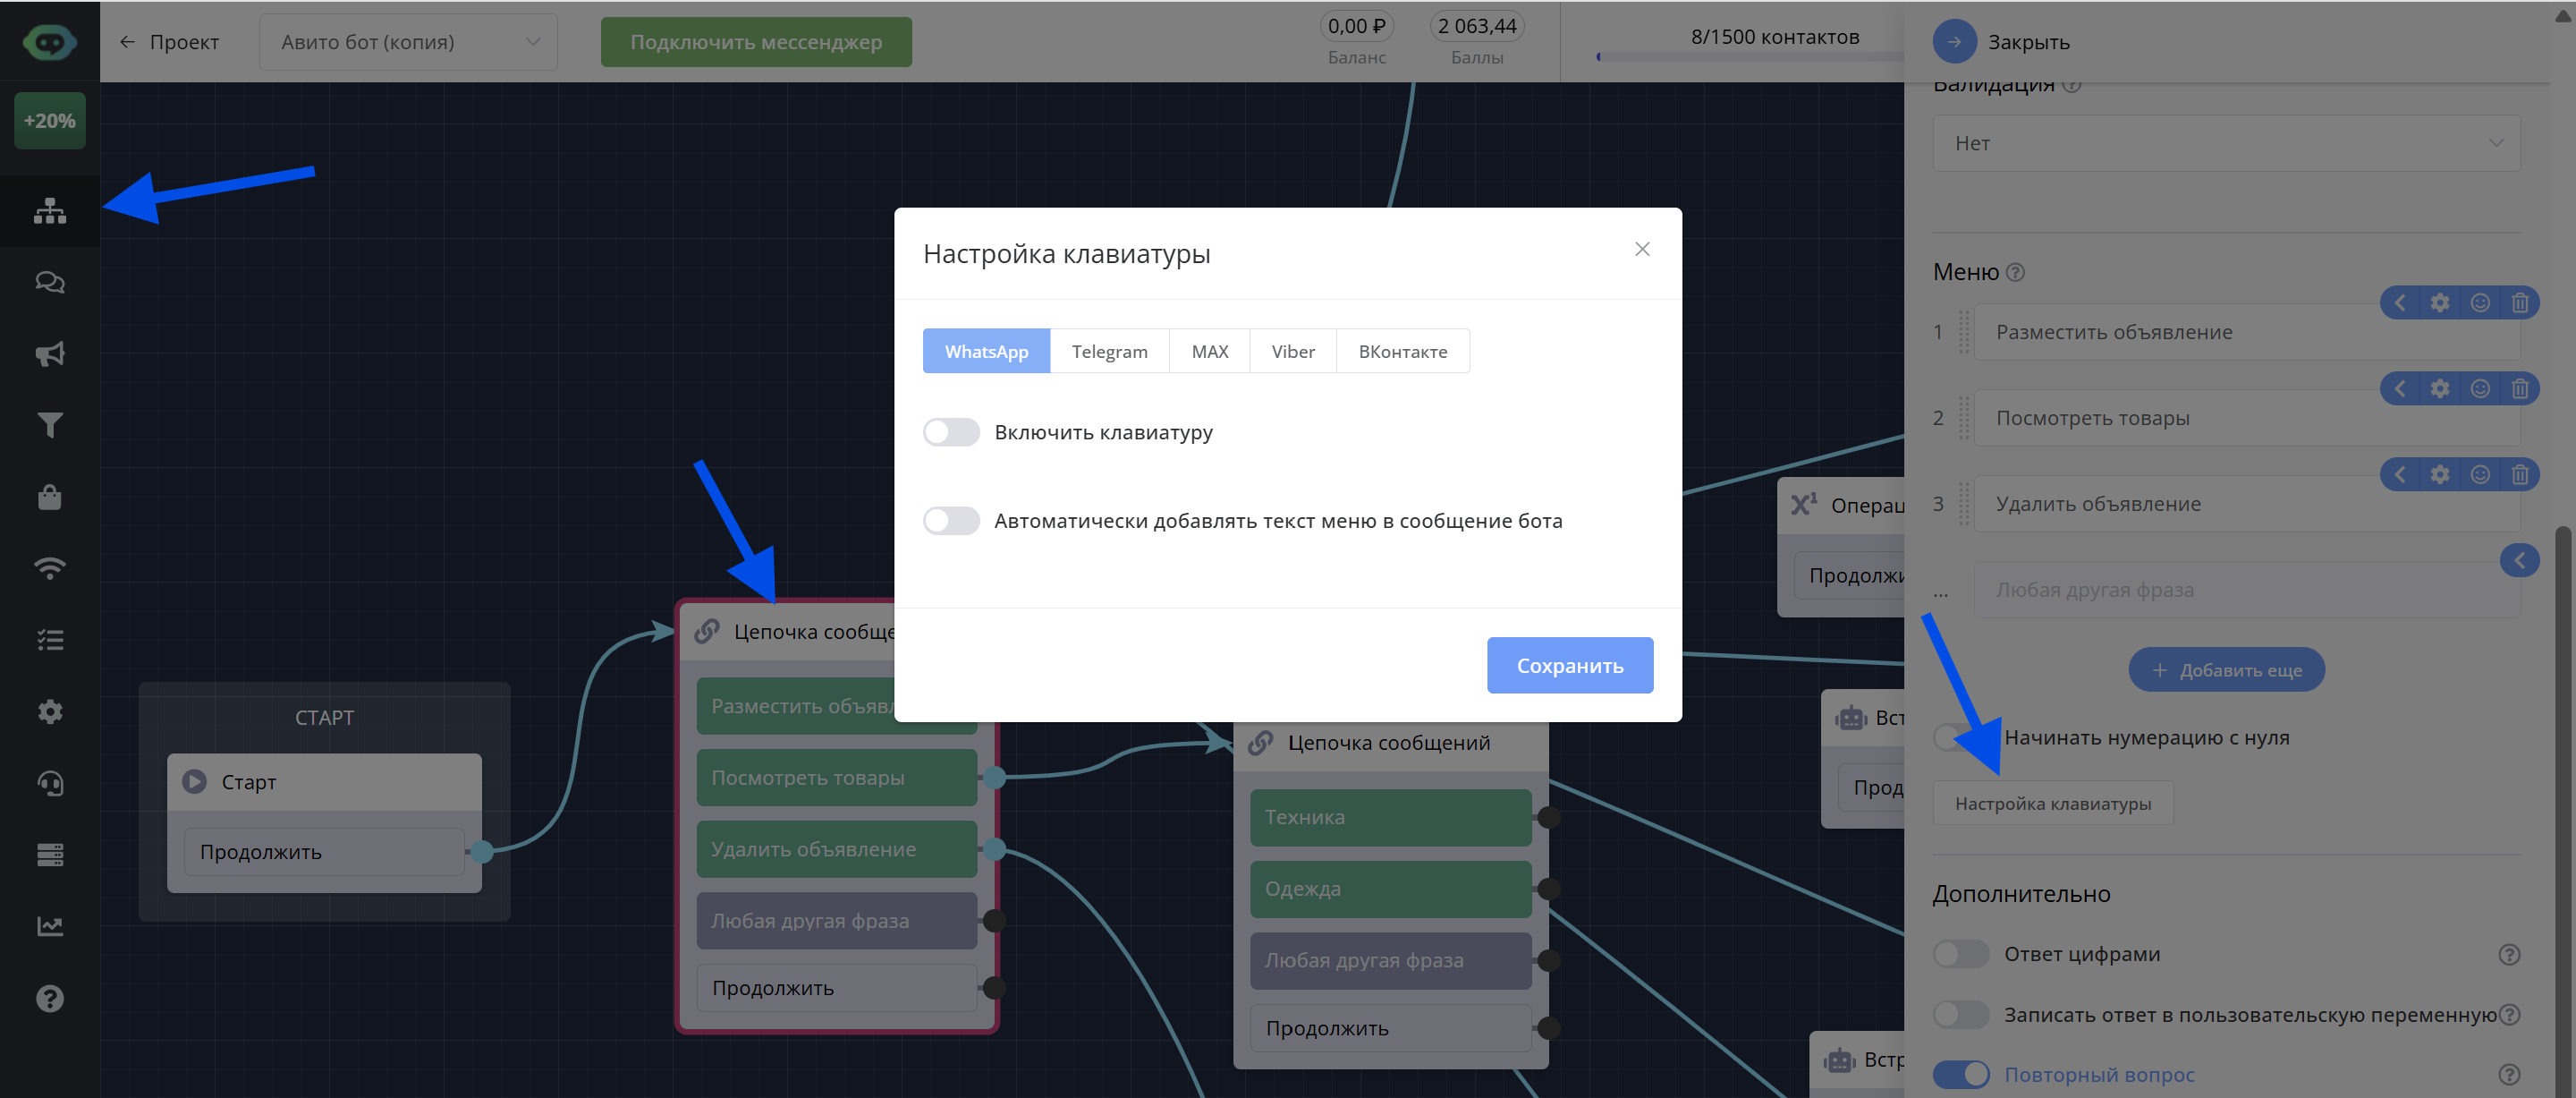The height and width of the screenshot is (1098, 2576).
Task: Open emoji picker for 'Разместить объявление' item
Action: [2479, 302]
